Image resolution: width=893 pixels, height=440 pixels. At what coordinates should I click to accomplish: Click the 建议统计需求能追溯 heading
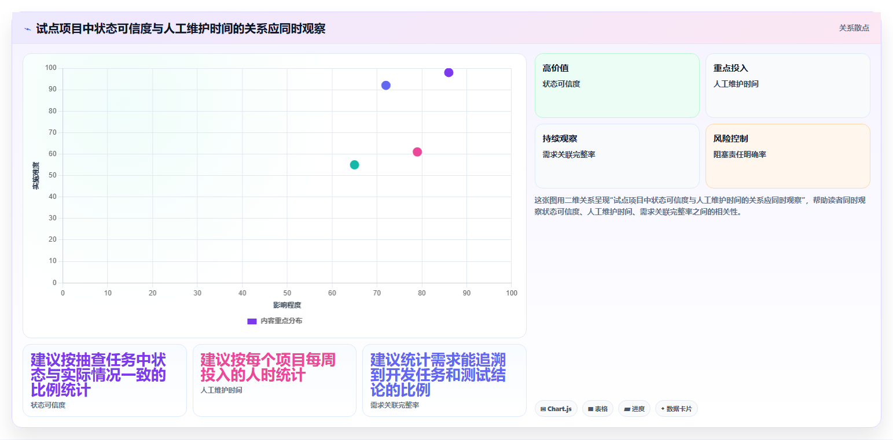tap(438, 375)
